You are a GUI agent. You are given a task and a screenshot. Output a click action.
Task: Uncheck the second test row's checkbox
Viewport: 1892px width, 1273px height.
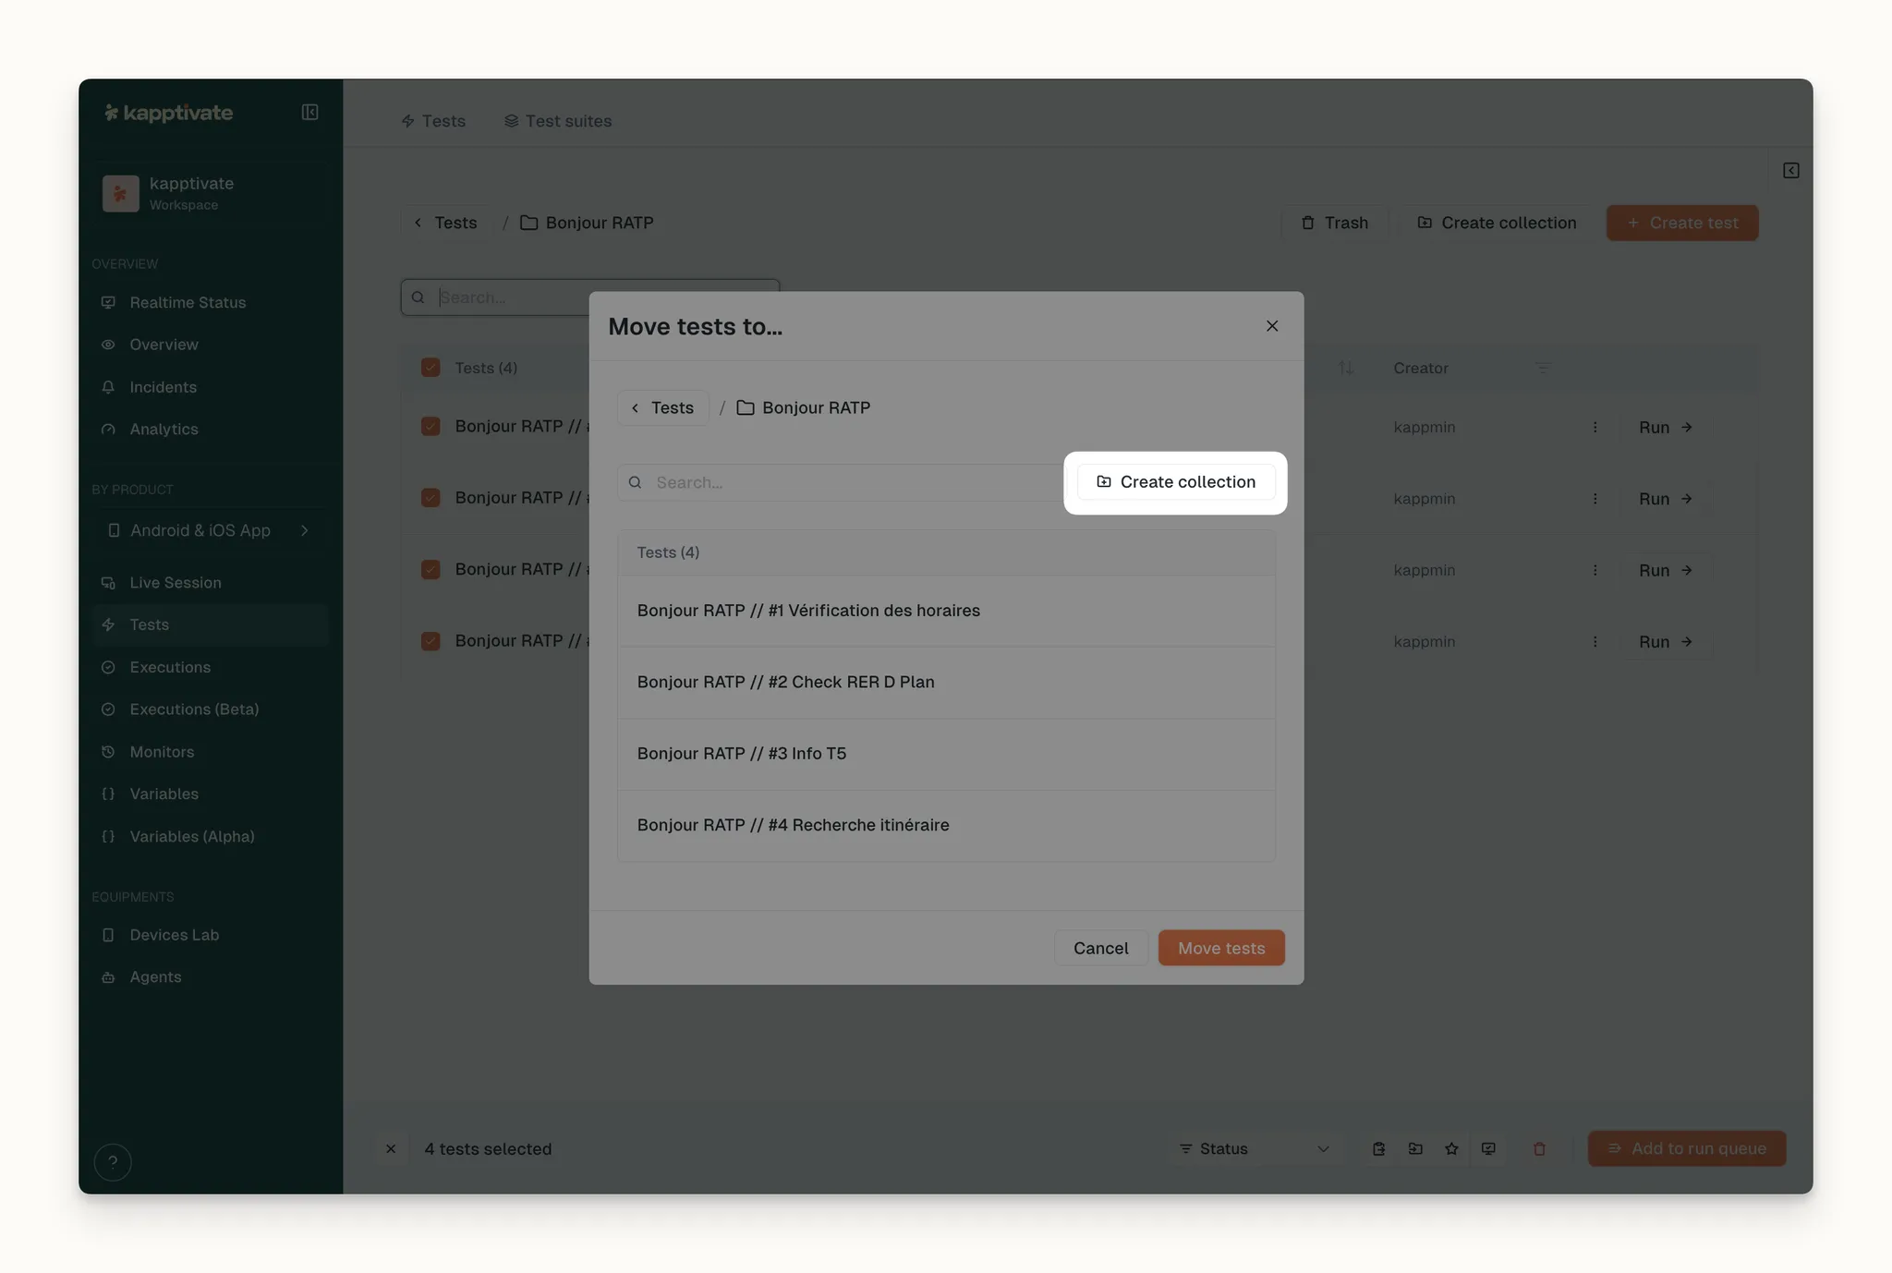tap(431, 498)
